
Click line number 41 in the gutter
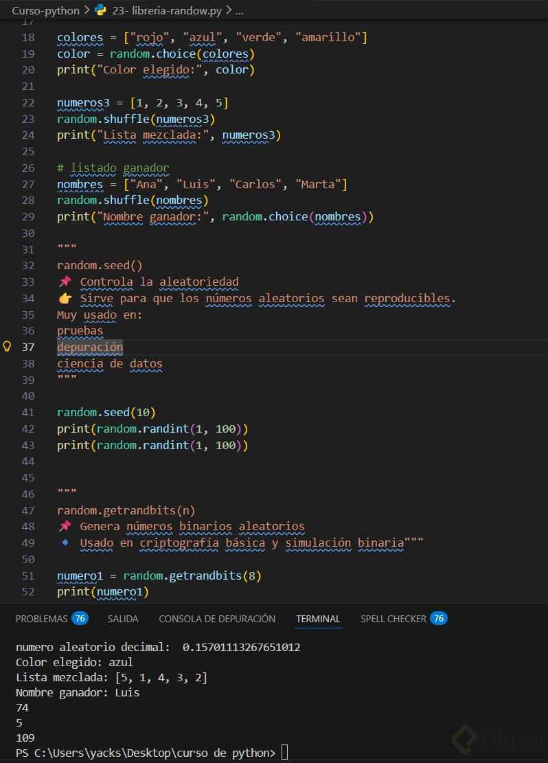28,413
